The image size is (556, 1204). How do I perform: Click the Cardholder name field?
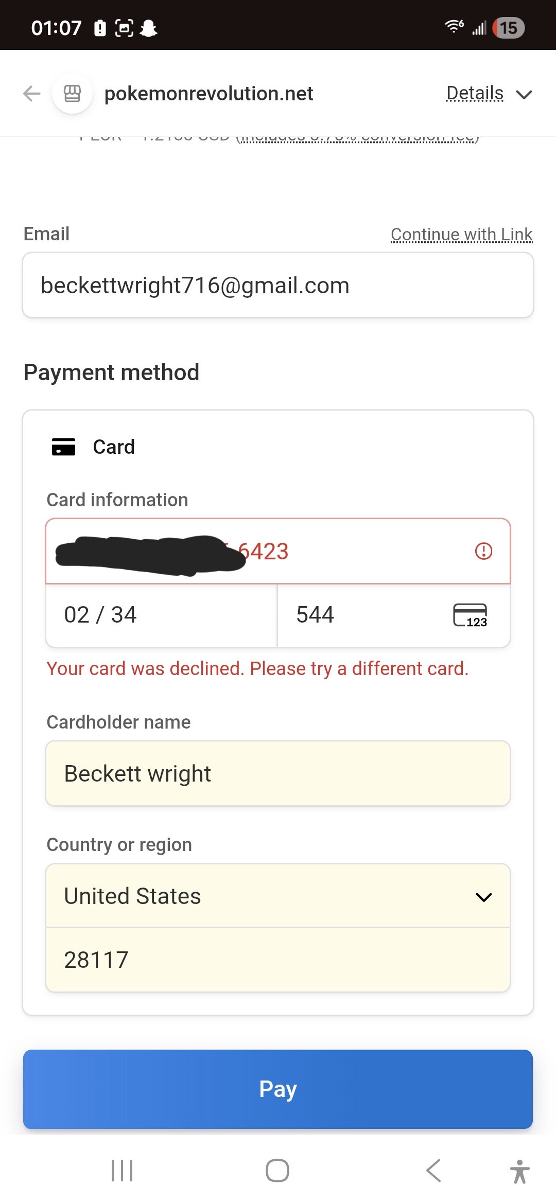coord(278,773)
